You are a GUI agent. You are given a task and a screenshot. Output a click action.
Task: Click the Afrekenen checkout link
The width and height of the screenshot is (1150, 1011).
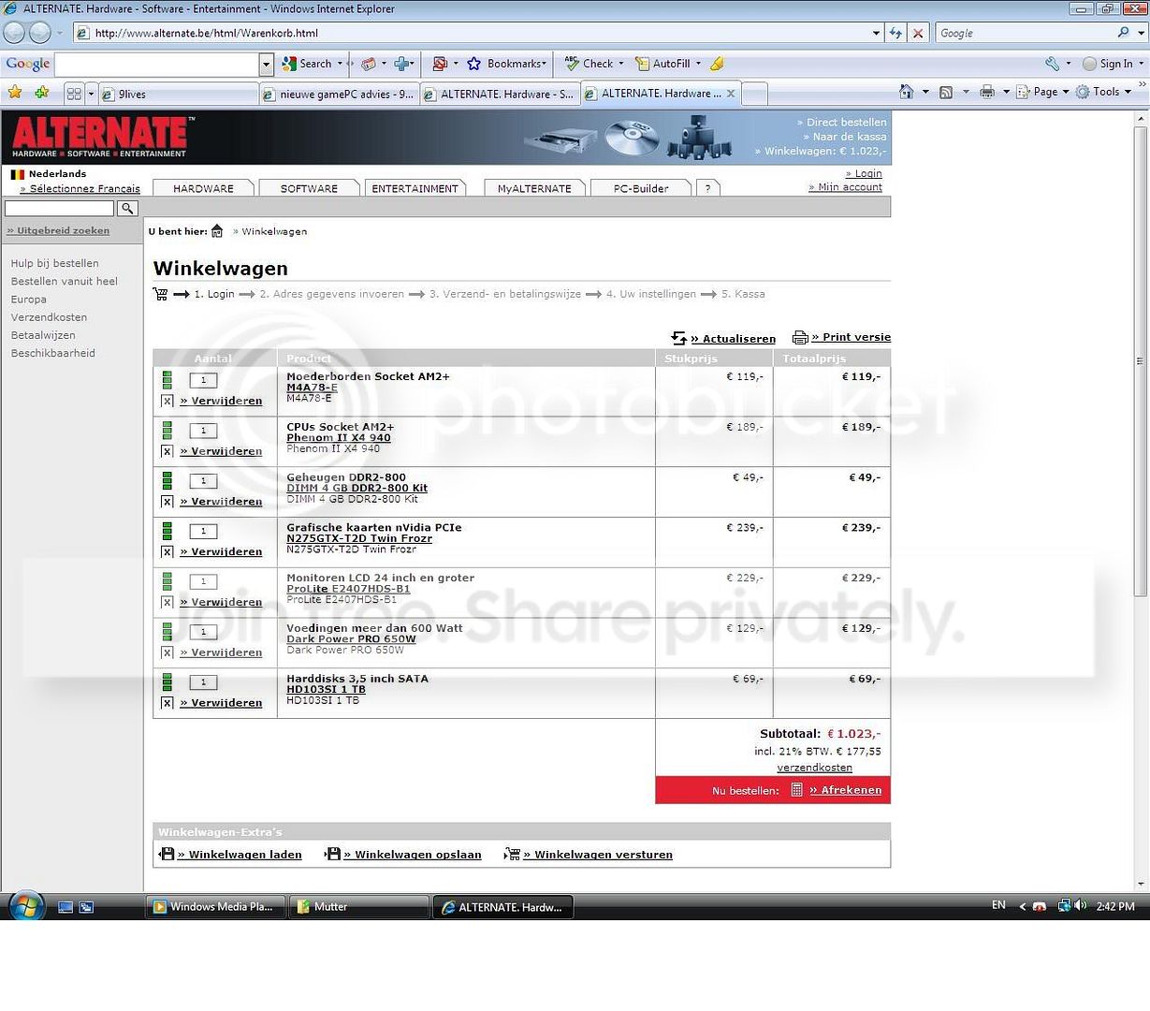846,790
